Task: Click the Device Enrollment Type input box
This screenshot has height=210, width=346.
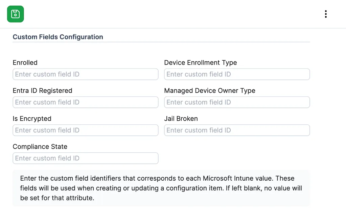Action: [x=237, y=74]
